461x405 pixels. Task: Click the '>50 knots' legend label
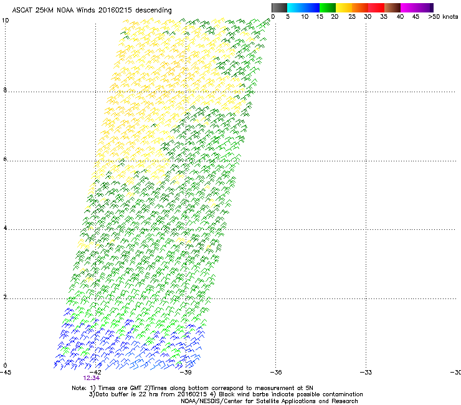click(x=443, y=17)
